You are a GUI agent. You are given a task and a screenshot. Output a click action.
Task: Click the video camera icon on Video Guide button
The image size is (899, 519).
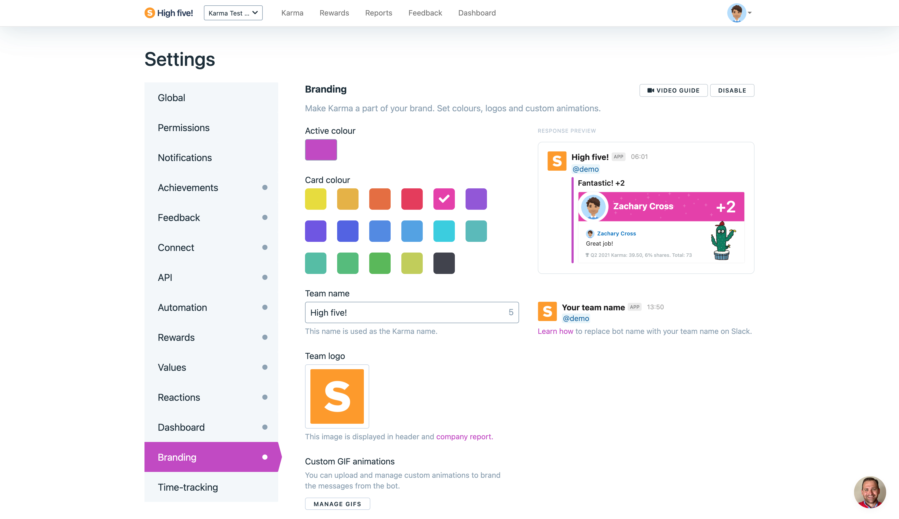[650, 90]
